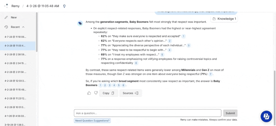Click the New chat pencil icon
This screenshot has width=276, height=126.
[x=6, y=17]
